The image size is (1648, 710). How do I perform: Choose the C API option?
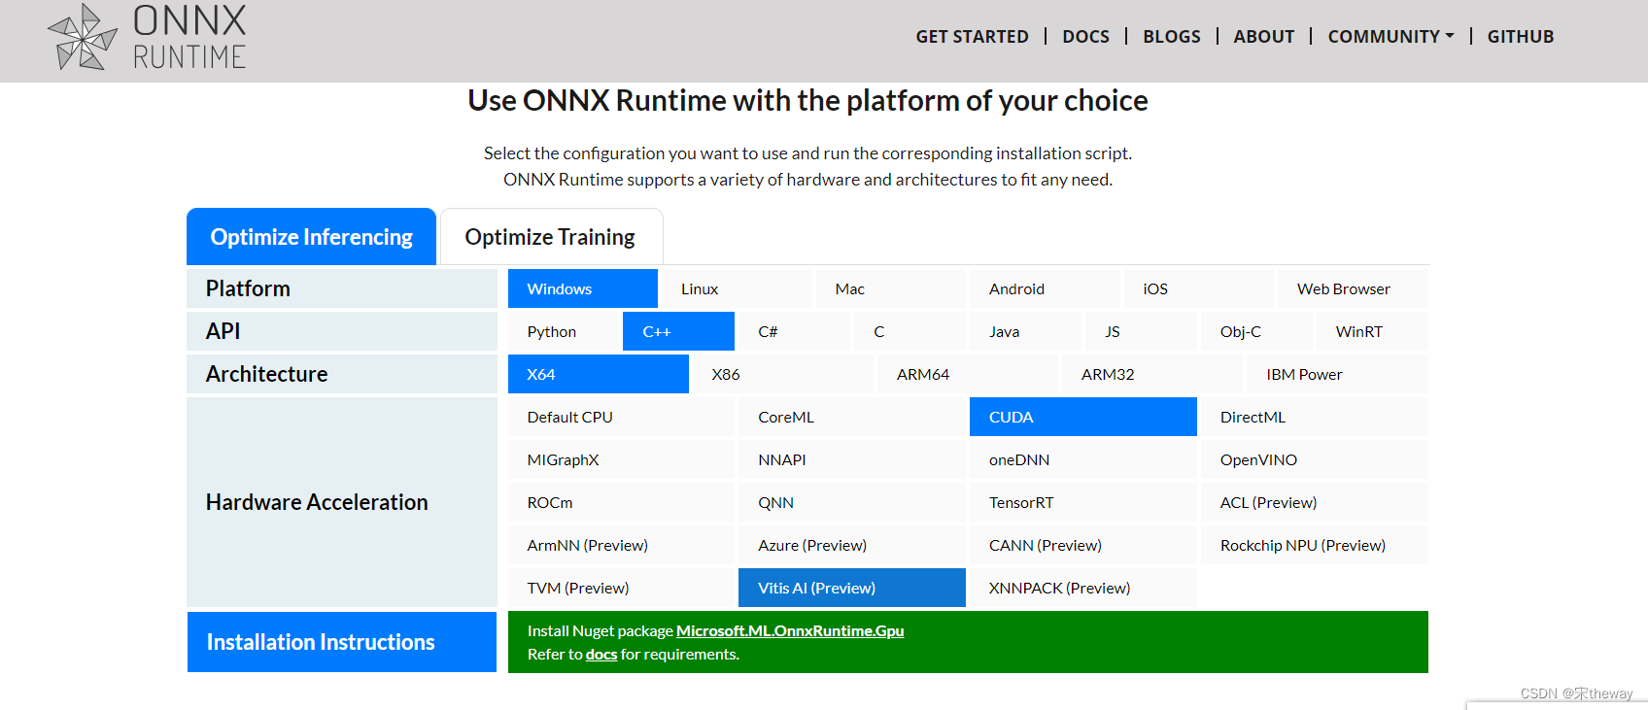click(910, 331)
